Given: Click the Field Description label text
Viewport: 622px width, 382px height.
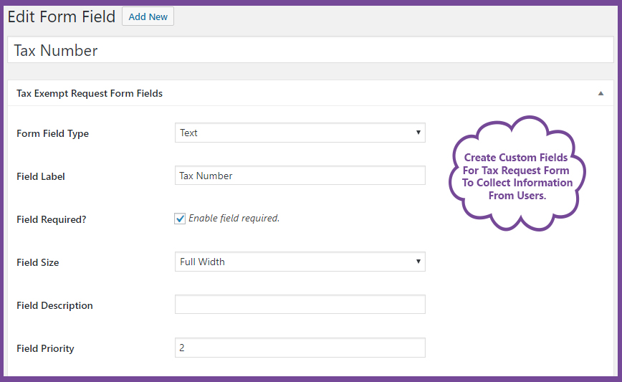Looking at the screenshot, I should pyautogui.click(x=54, y=306).
